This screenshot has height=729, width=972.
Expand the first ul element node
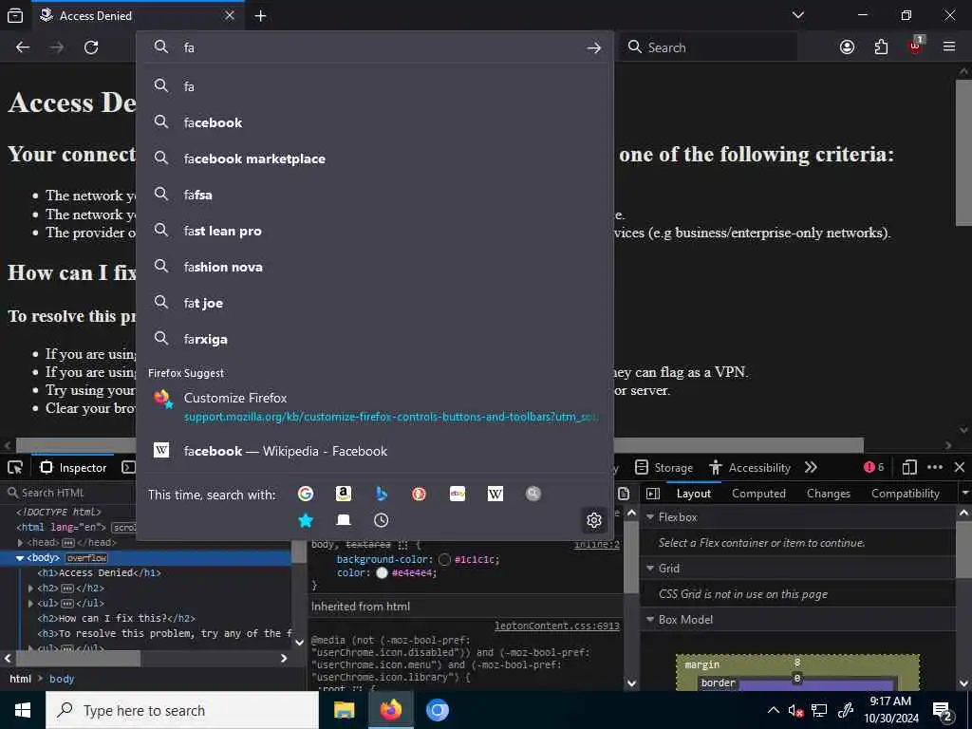coord(31,603)
